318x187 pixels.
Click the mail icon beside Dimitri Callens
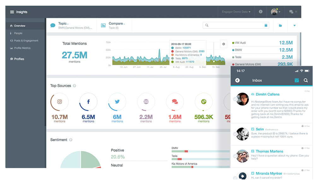253,94
